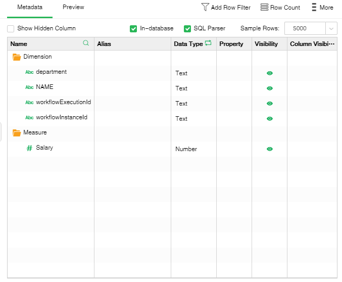The height and width of the screenshot is (282, 342).
Task: Click the Add Row Filter funnel icon
Action: pyautogui.click(x=205, y=8)
